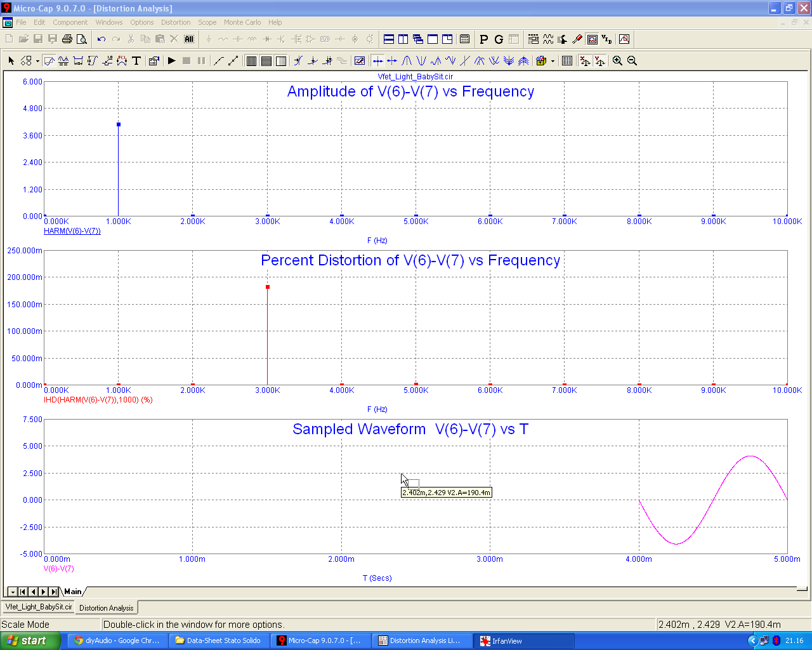812x650 pixels.
Task: Select the Text mode 'T' tool
Action: 136,61
